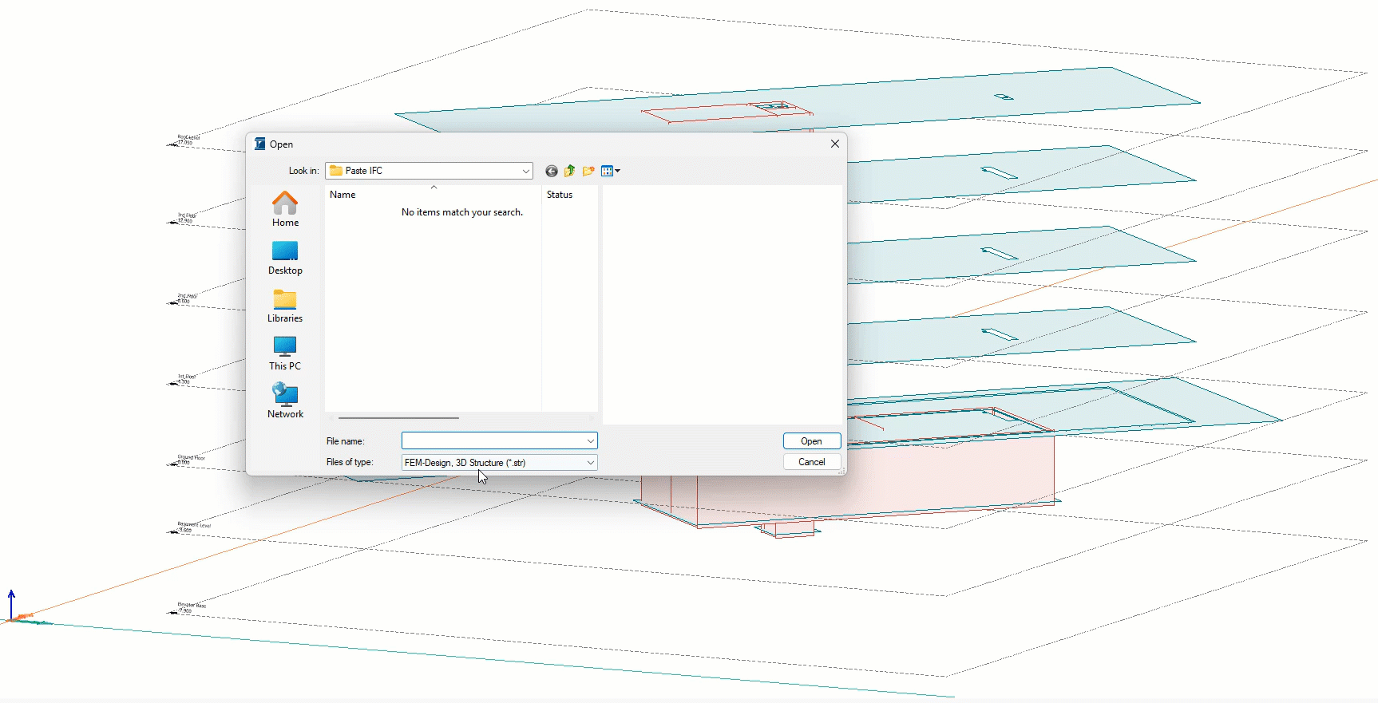Viewport: 1378px width, 703px height.
Task: Close the Open dialog window
Action: click(834, 144)
